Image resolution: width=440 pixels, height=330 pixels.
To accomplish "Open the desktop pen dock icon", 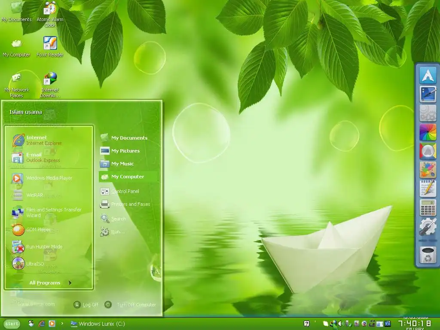I will [428, 94].
